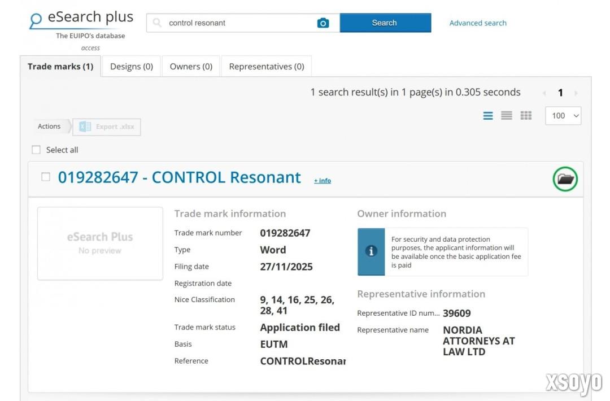
Task: Switch to detailed list view icon
Action: [x=488, y=116]
